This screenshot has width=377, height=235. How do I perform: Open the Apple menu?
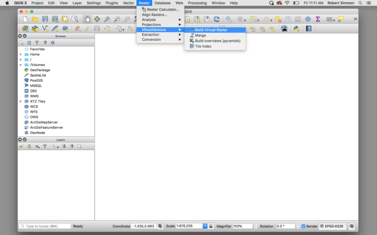pyautogui.click(x=7, y=3)
